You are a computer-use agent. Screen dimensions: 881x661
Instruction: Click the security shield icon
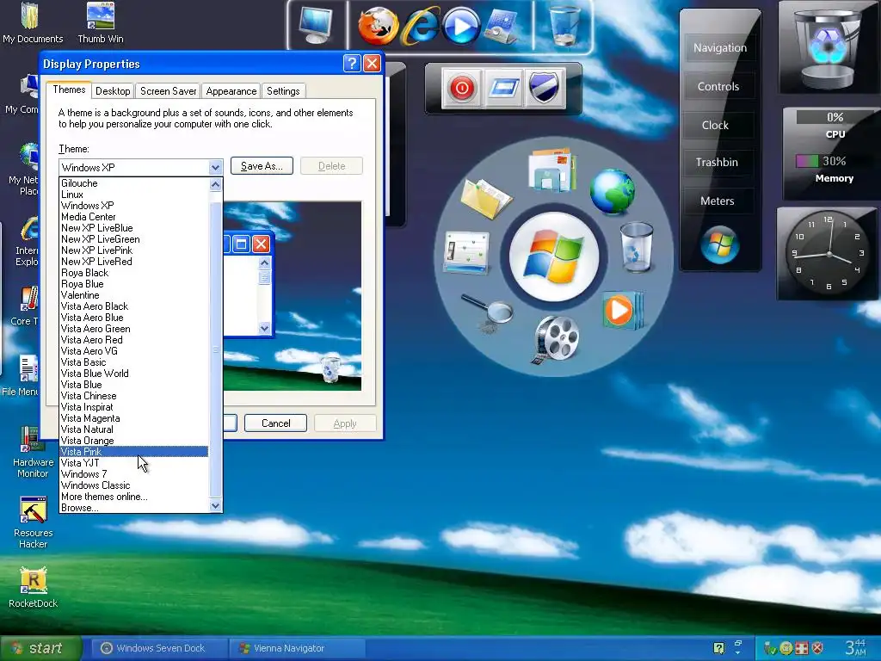click(544, 89)
